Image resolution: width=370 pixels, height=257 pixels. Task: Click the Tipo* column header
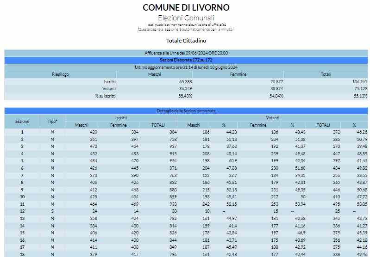(x=53, y=122)
